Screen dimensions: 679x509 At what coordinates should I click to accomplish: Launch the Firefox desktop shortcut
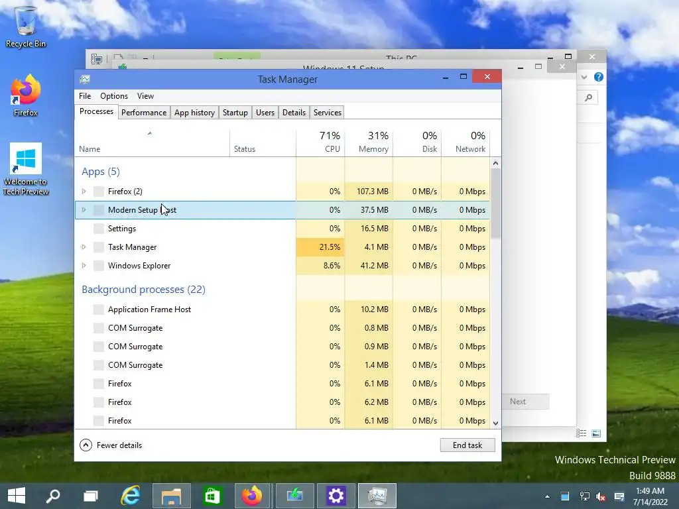click(26, 95)
